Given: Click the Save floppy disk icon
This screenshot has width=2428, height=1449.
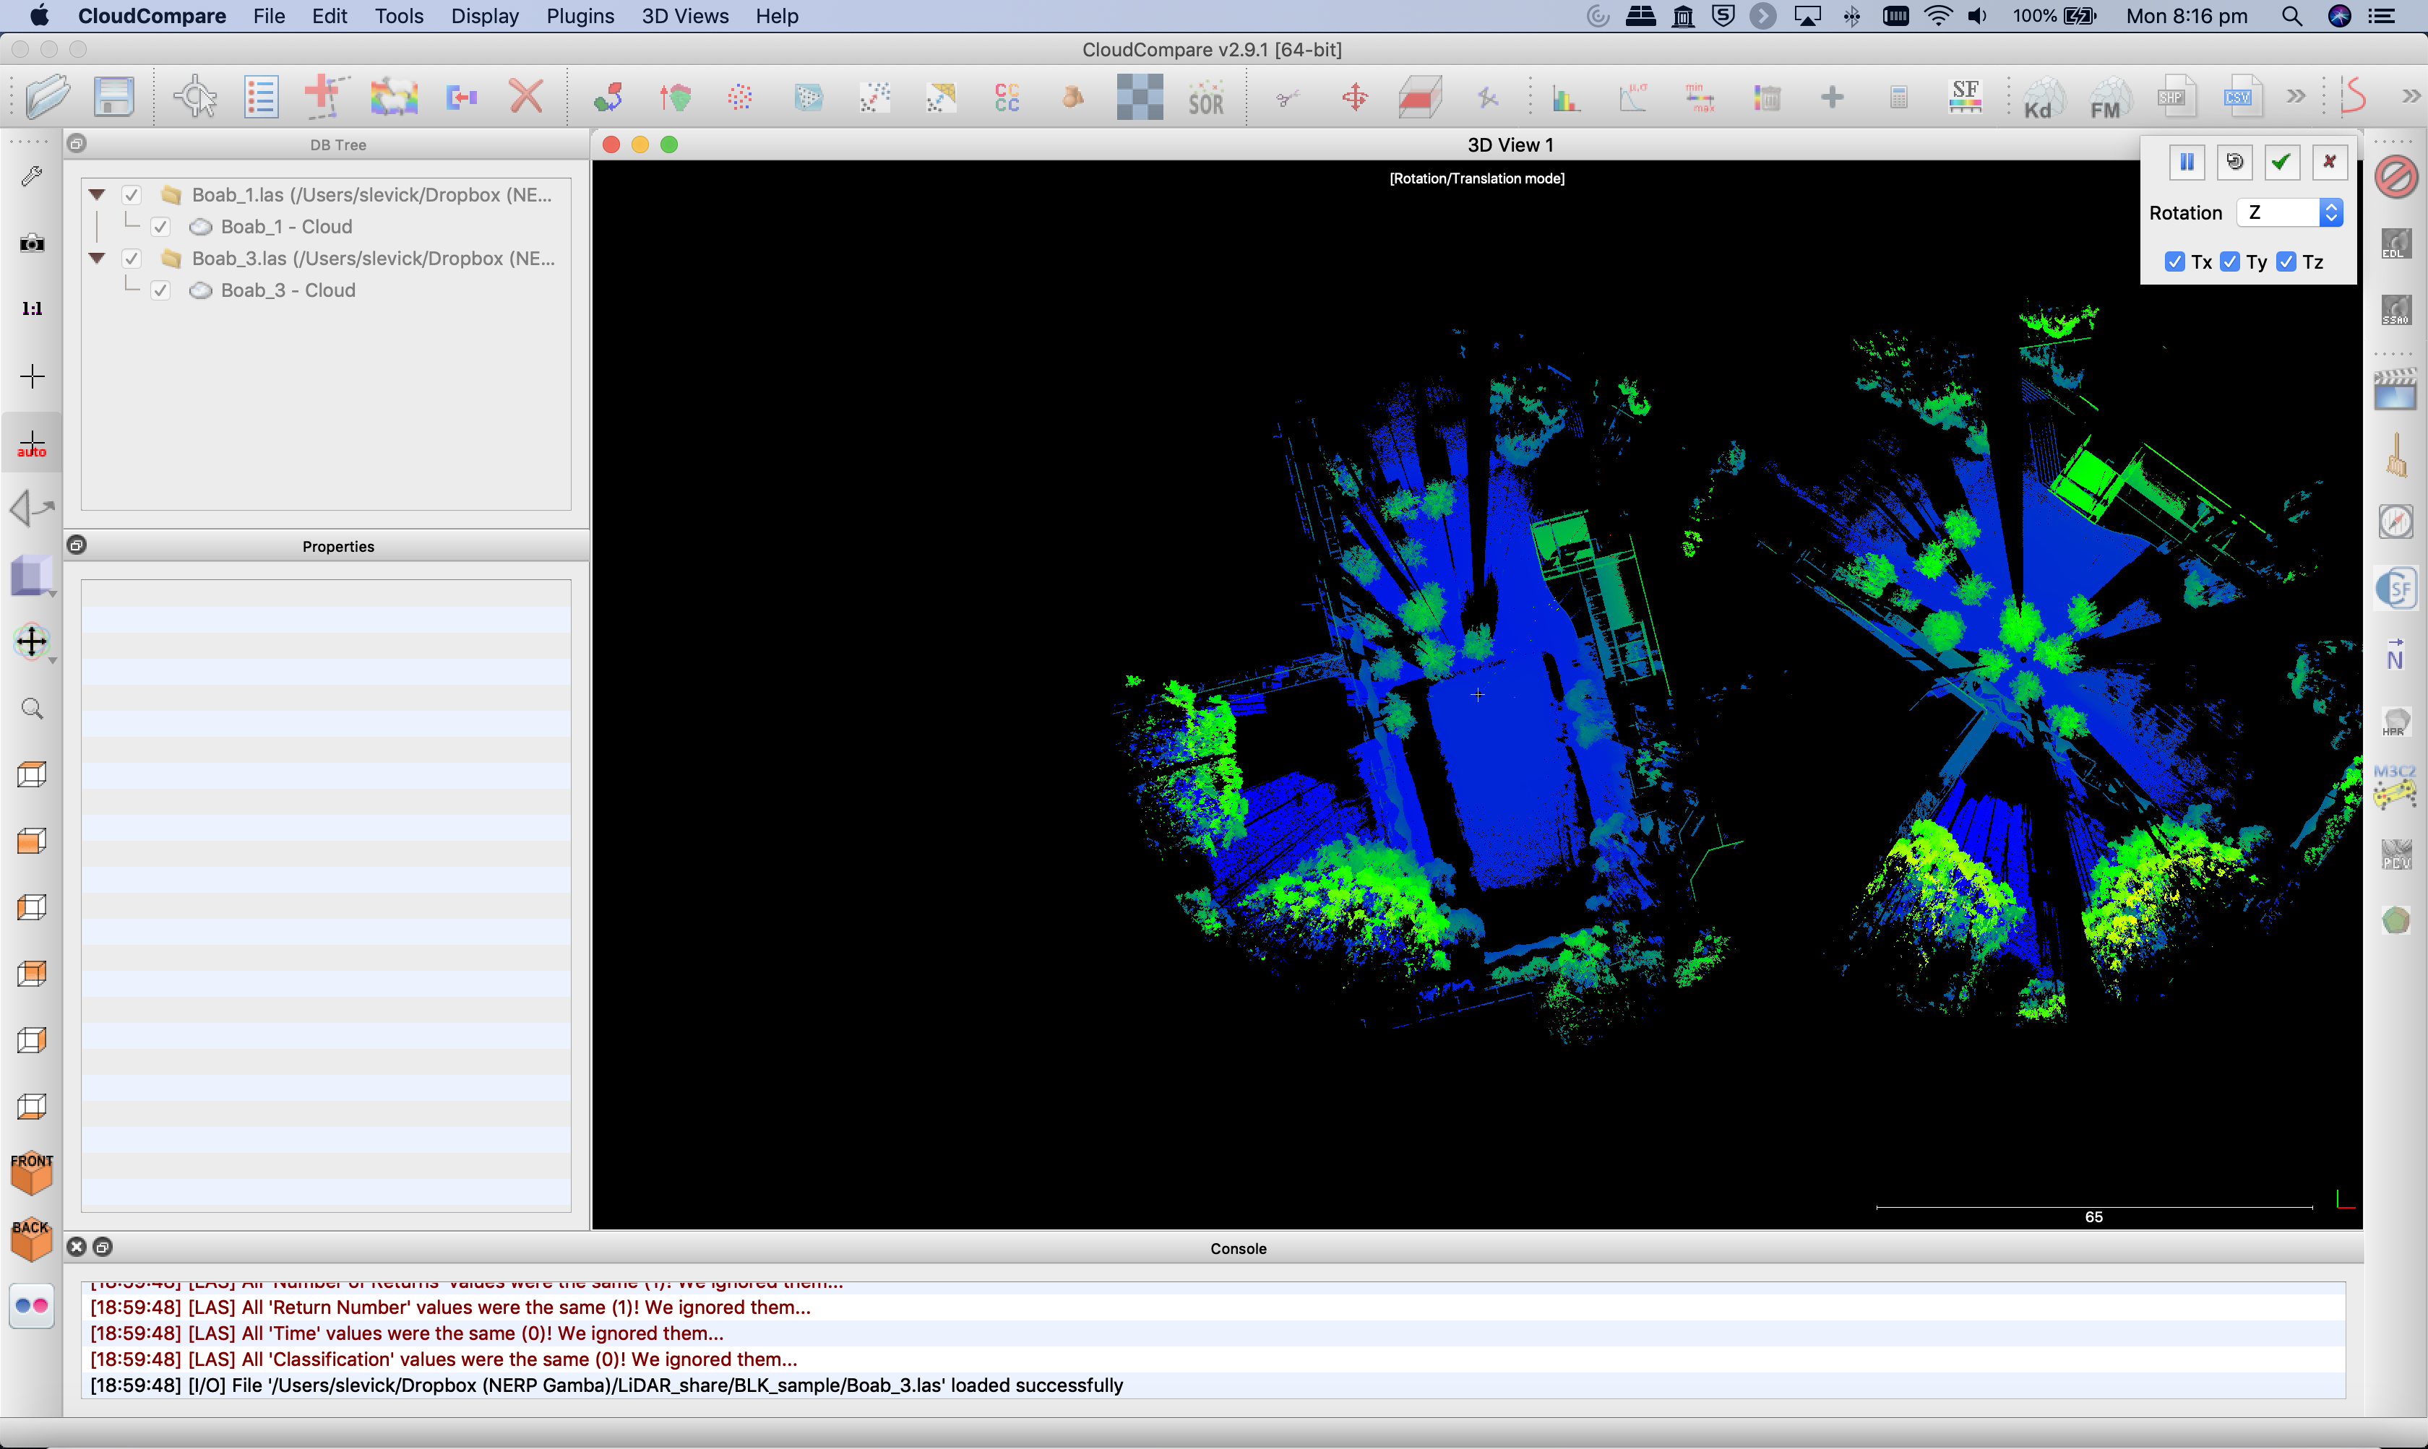Looking at the screenshot, I should click(113, 97).
